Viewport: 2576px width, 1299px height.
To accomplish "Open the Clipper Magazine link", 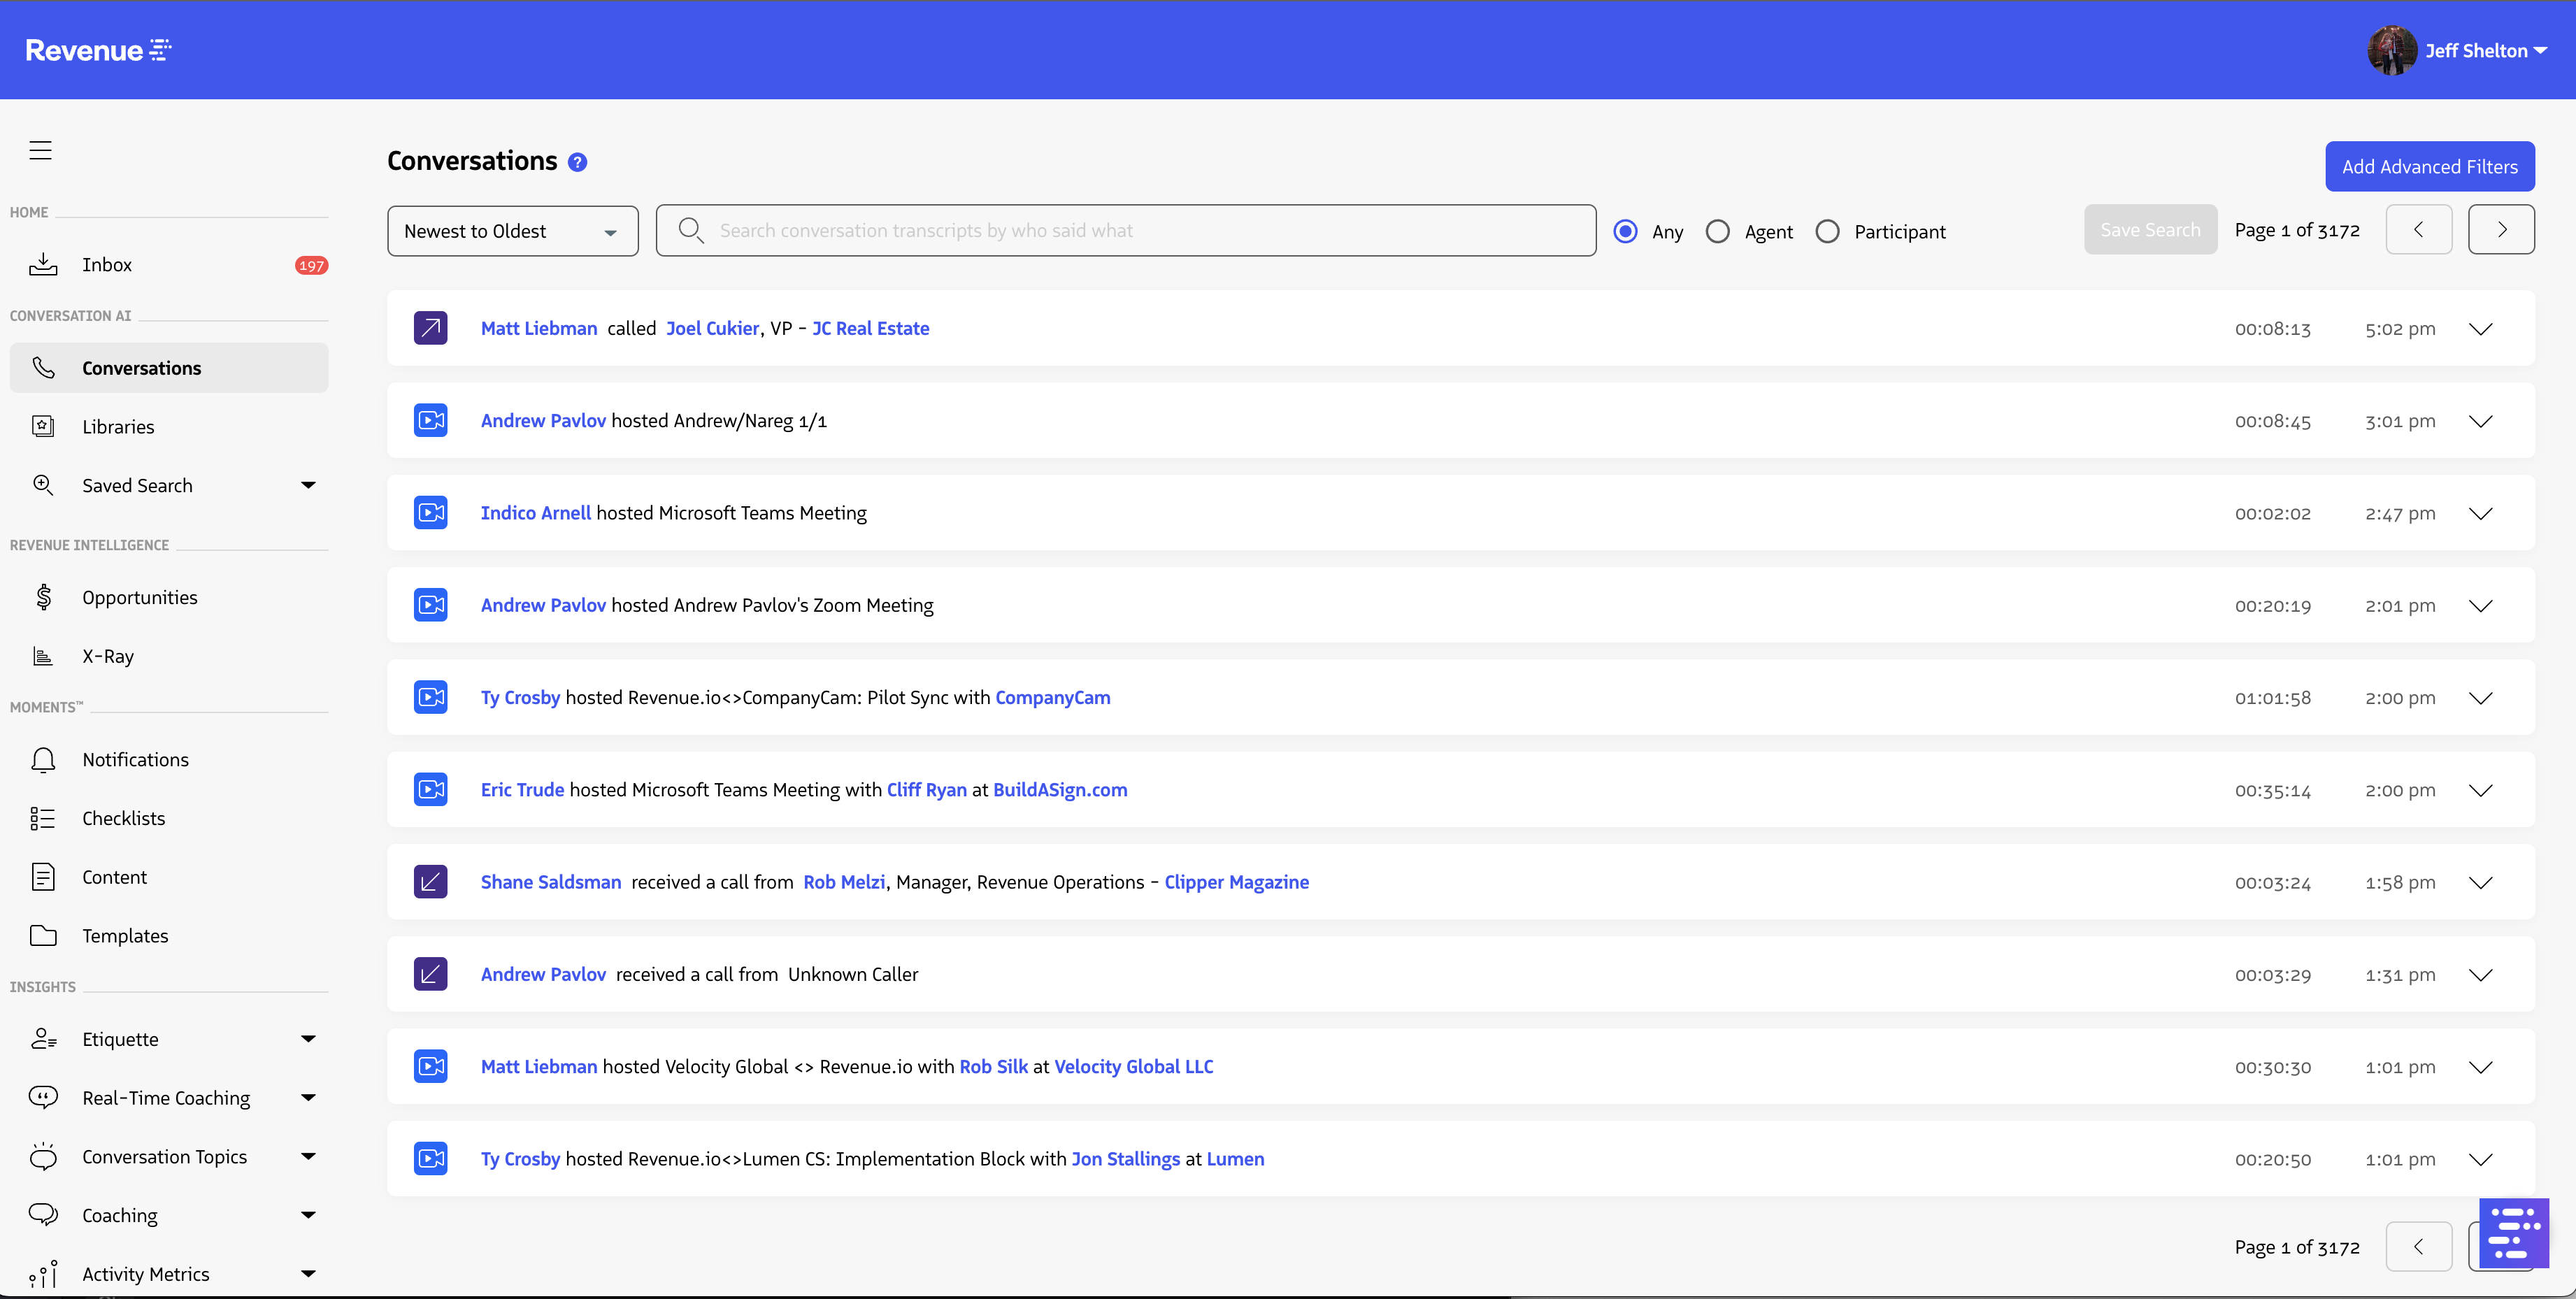I will point(1236,882).
